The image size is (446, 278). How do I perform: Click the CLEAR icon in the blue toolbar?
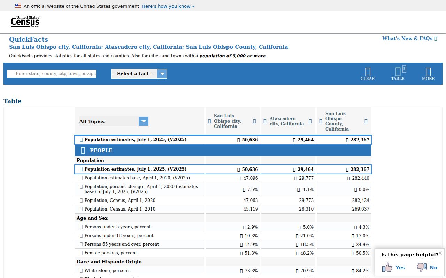[x=368, y=72]
